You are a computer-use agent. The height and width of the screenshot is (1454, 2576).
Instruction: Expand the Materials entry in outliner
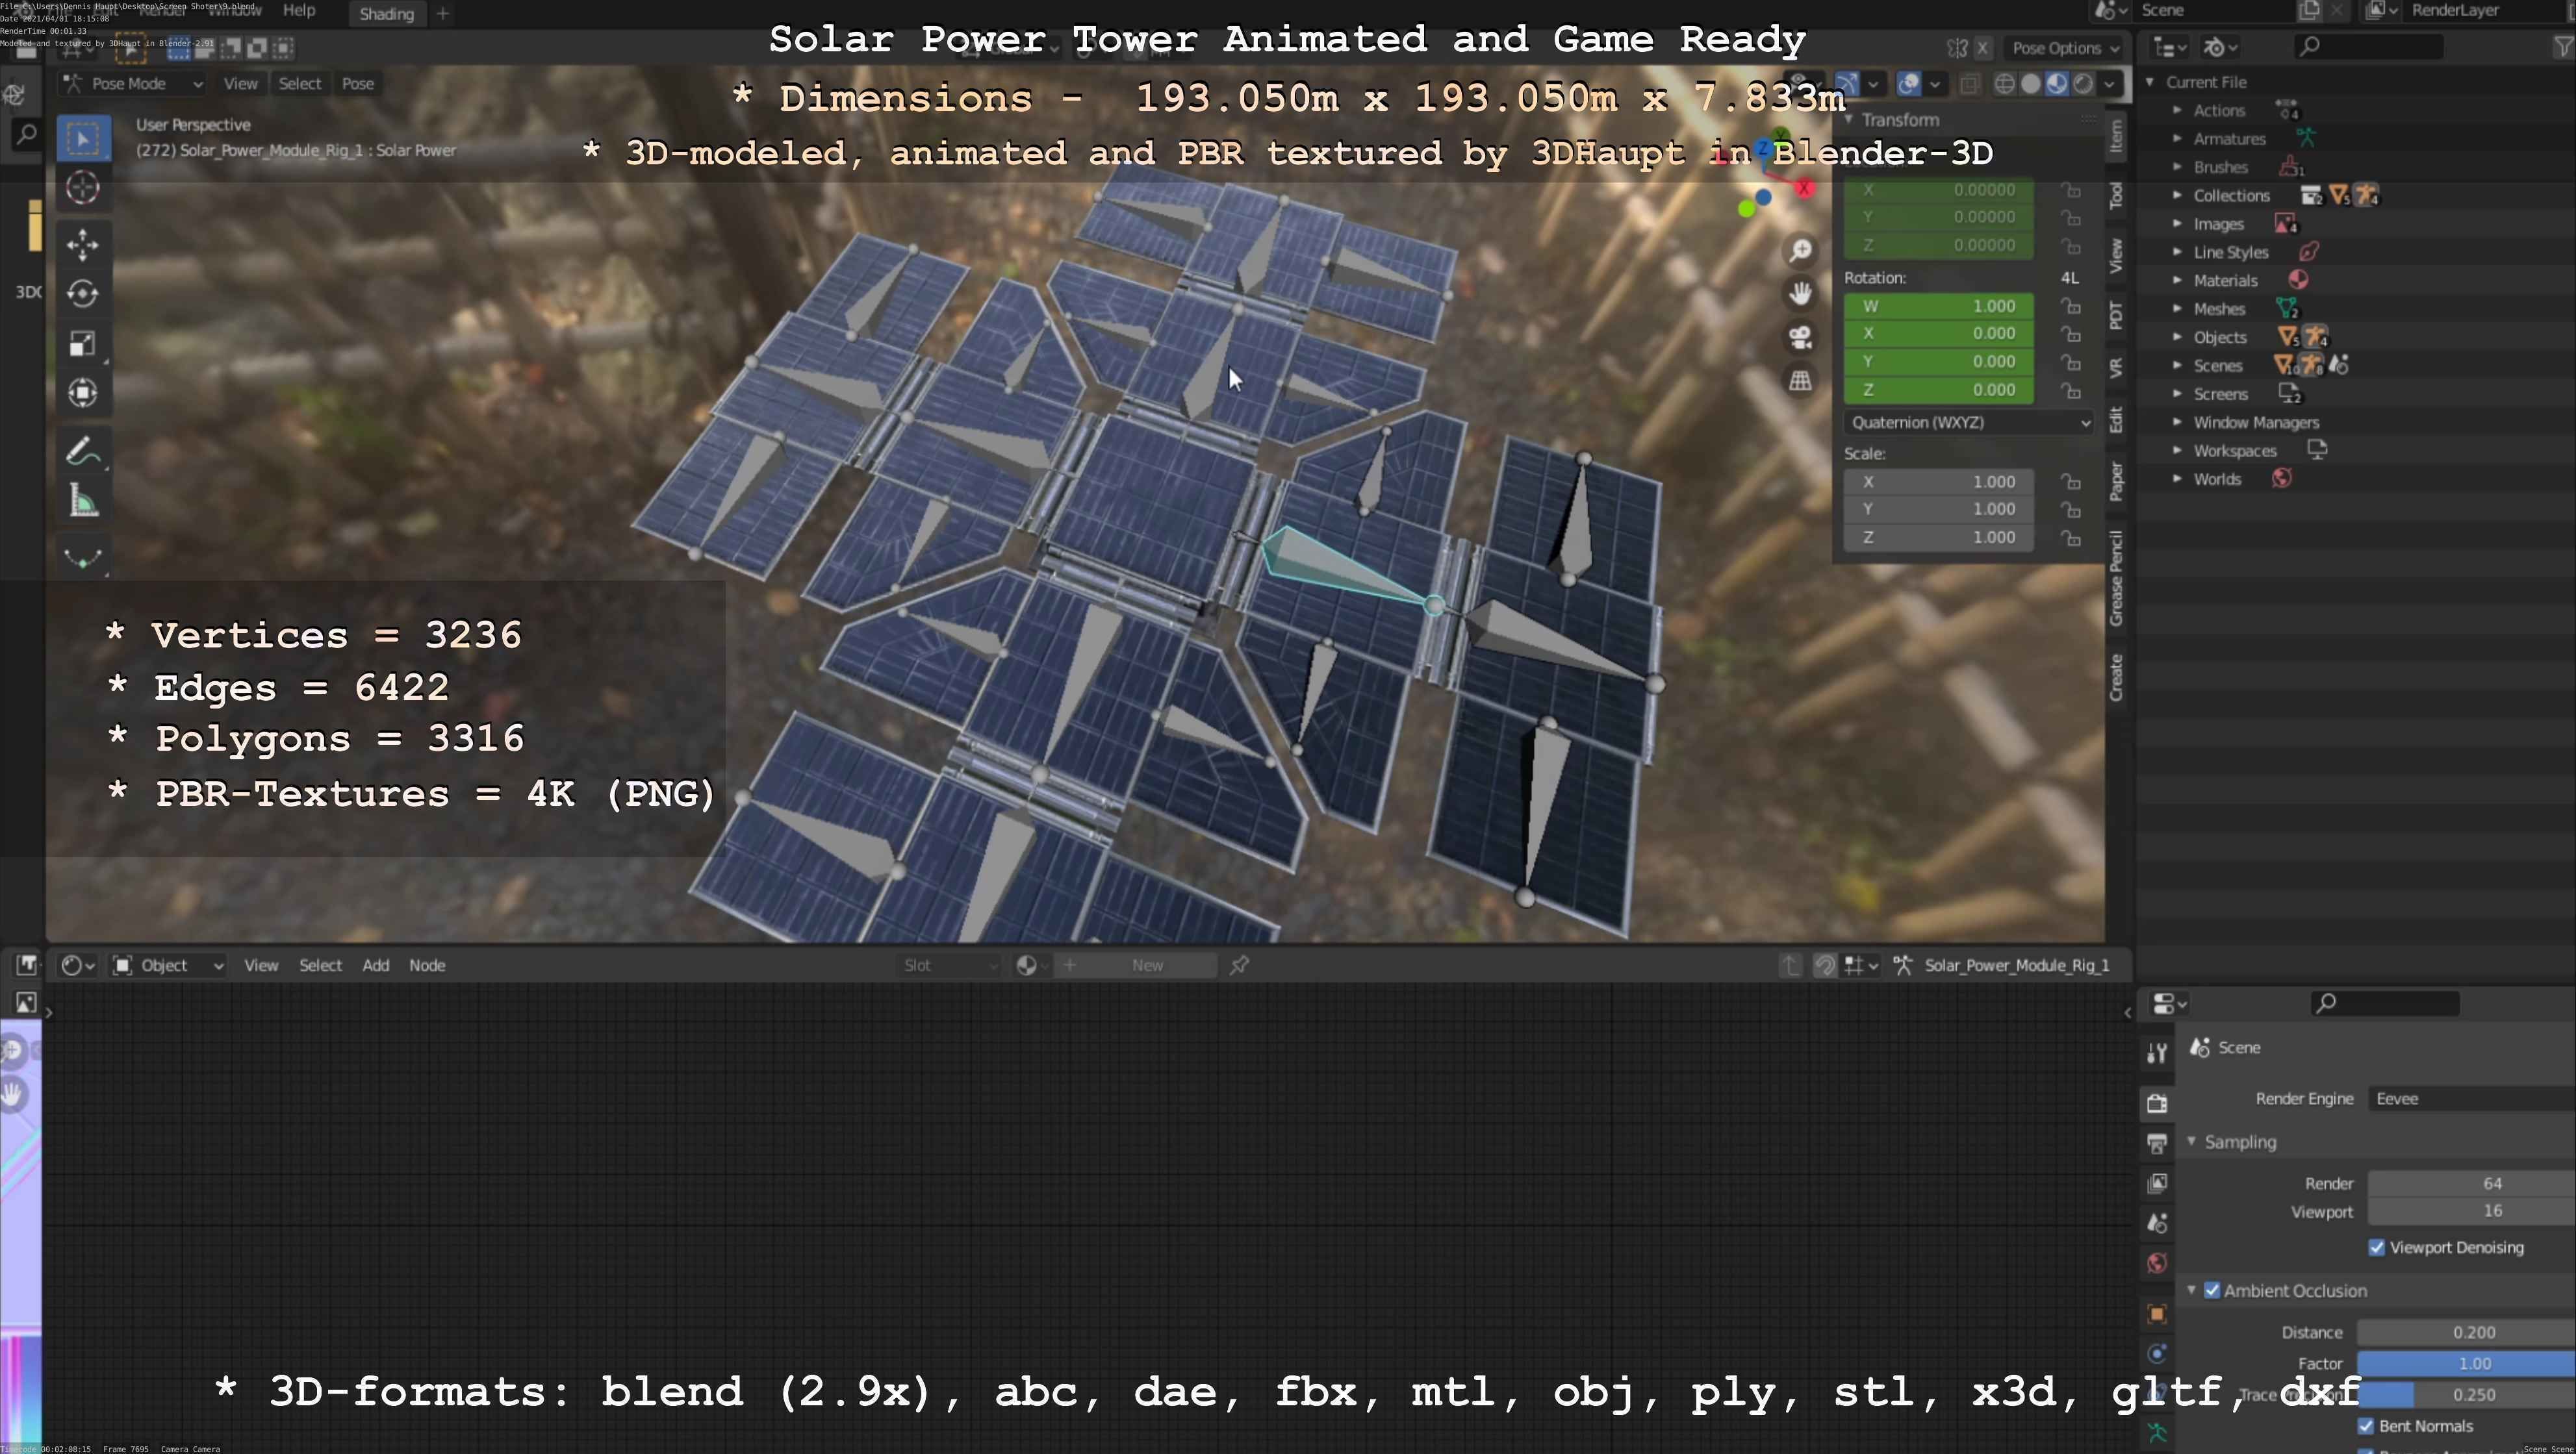pos(2177,281)
